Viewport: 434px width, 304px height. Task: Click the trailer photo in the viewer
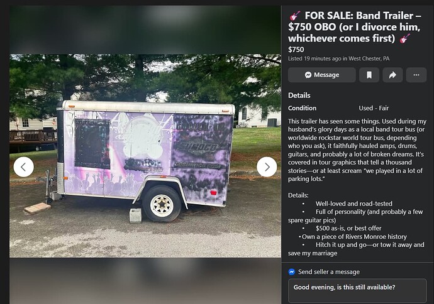tap(145, 156)
